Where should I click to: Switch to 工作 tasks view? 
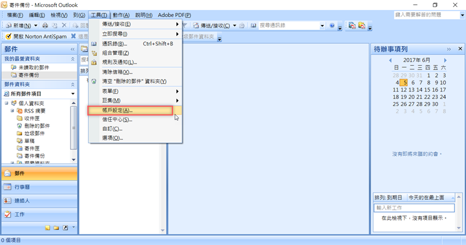click(x=39, y=214)
